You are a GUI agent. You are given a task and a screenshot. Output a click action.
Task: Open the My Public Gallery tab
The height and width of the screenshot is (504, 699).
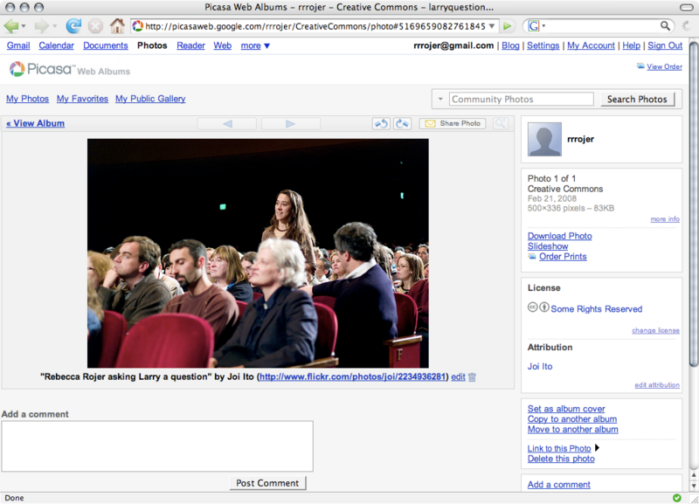150,99
